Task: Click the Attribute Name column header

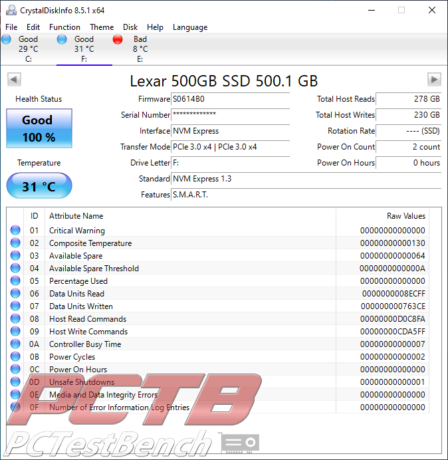Action: click(190, 216)
